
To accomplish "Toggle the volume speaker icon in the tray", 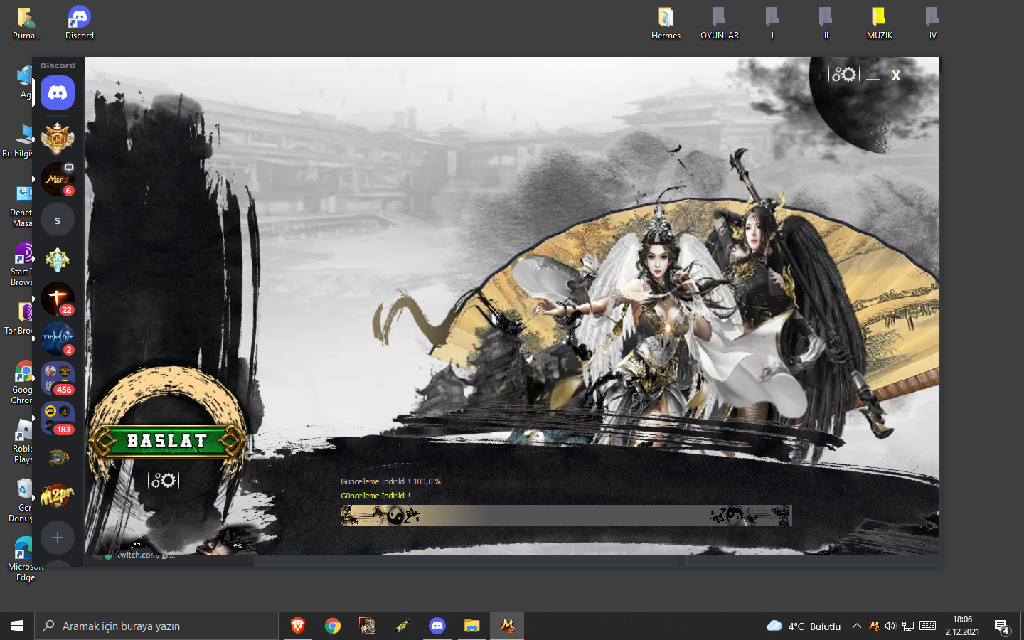I will (890, 626).
